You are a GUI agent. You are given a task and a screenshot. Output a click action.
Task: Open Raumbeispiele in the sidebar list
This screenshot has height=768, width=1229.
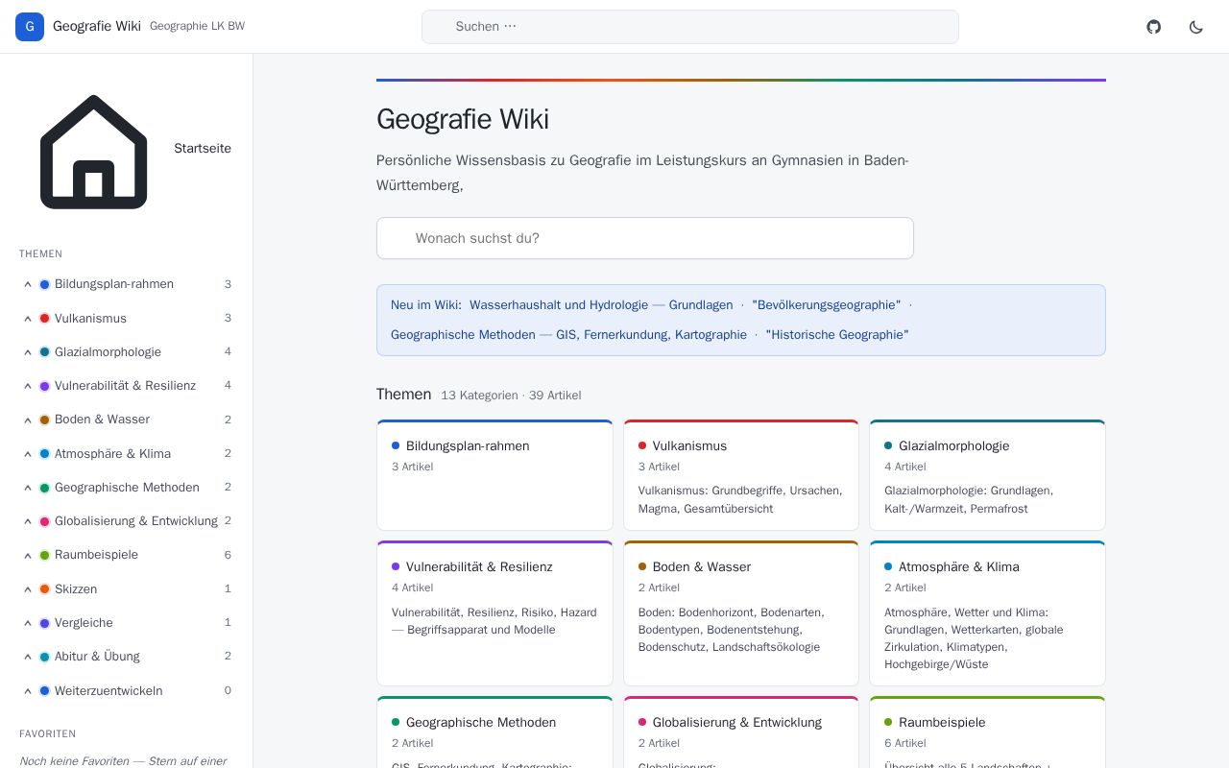[x=96, y=555]
